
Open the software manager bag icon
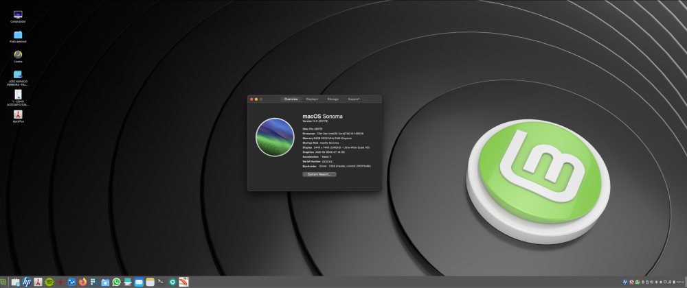point(15,282)
